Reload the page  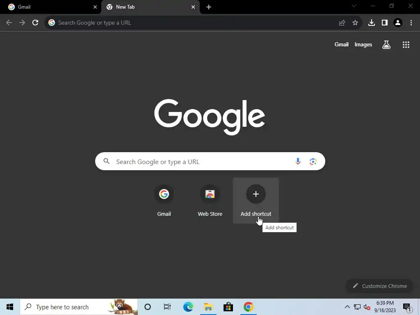[x=35, y=23]
